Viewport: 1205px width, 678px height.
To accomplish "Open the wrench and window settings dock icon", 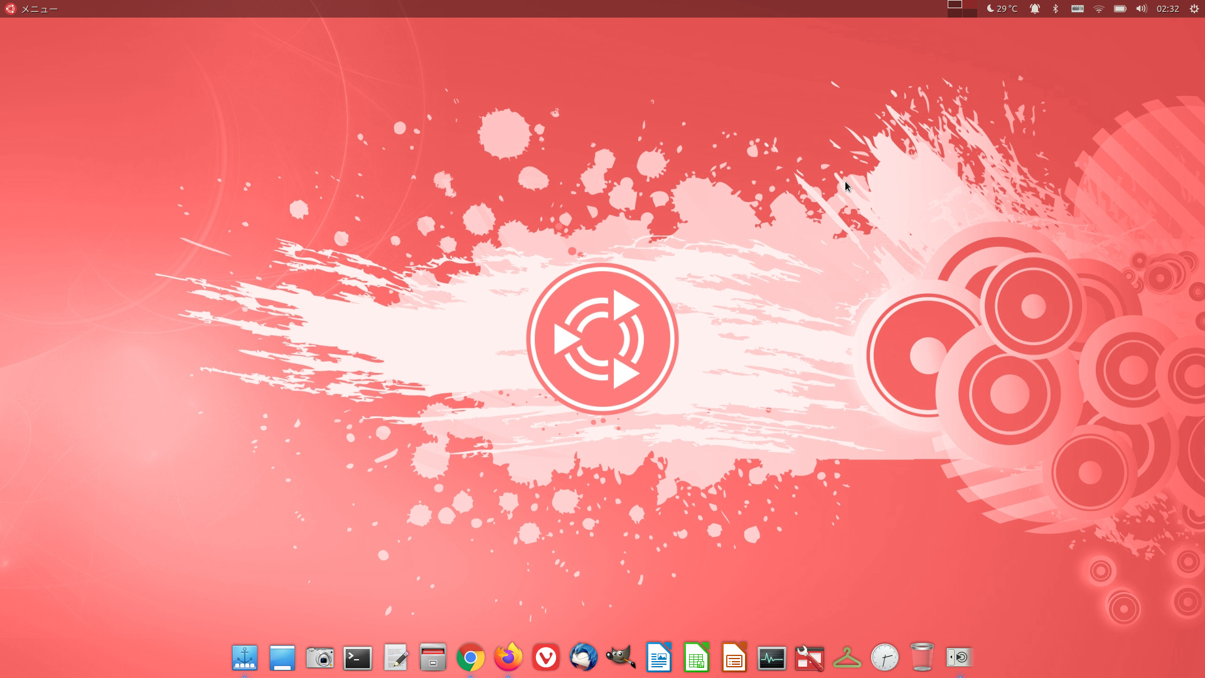I will (810, 658).
